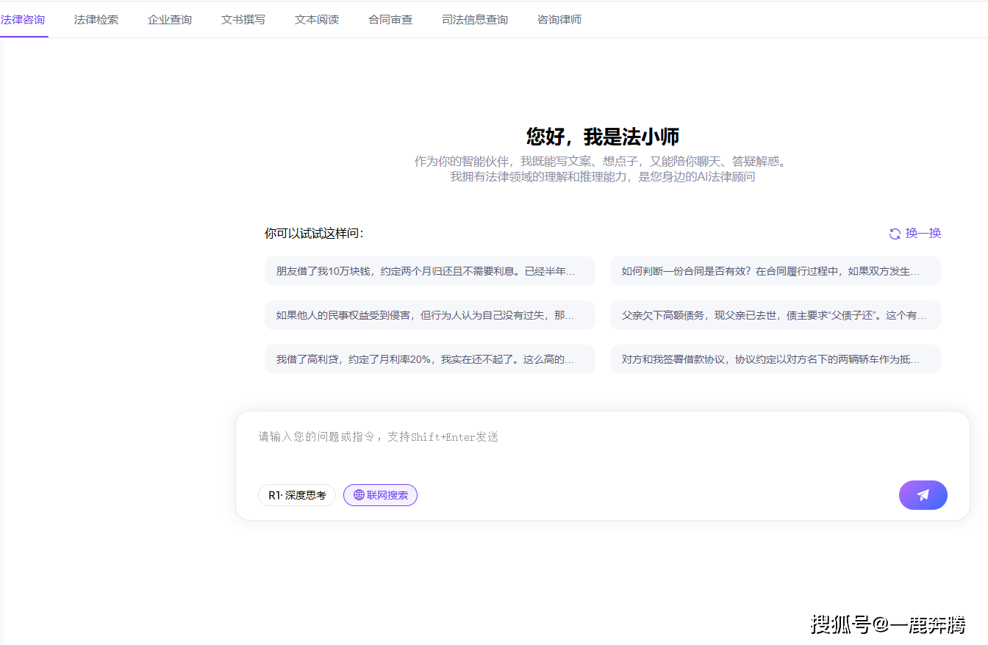Click the paper plane send icon
988x645 pixels.
tap(923, 495)
